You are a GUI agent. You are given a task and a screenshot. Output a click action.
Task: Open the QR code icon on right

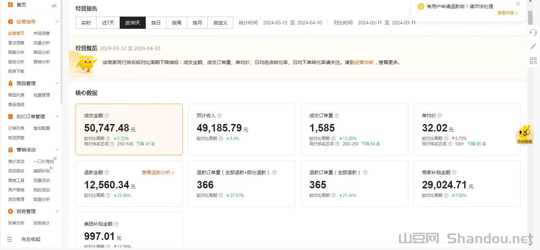click(x=533, y=61)
